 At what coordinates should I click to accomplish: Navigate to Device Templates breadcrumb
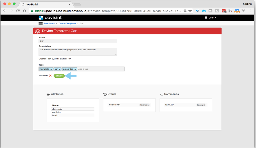[x=67, y=23]
